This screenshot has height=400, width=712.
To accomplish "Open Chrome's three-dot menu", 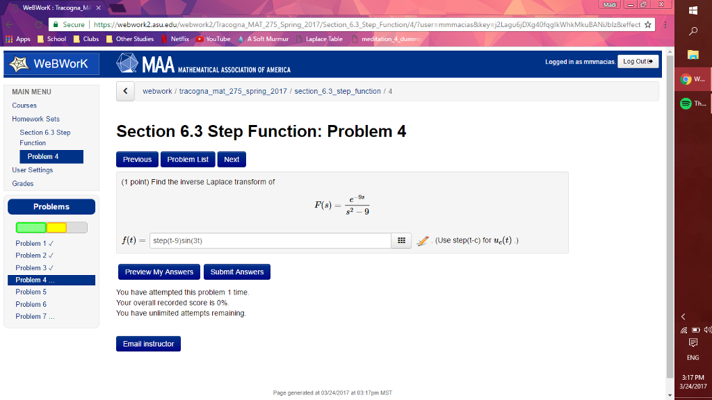I will tap(665, 23).
